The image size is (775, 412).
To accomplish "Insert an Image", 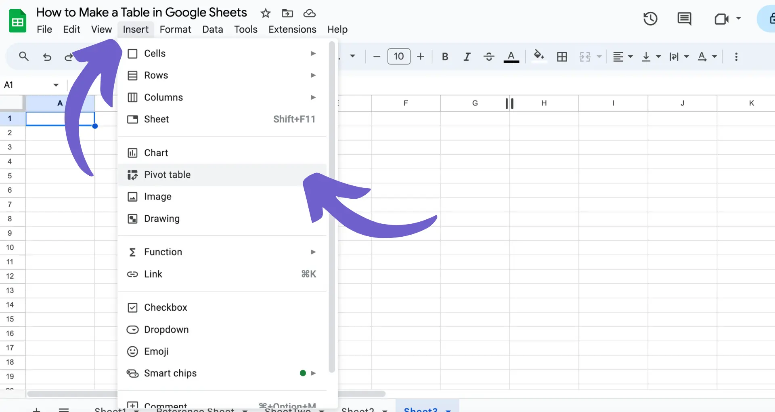I will point(222,197).
